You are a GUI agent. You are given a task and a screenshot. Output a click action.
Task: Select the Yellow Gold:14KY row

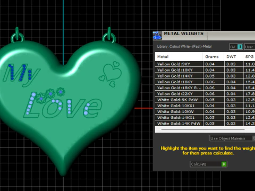click(x=205, y=76)
